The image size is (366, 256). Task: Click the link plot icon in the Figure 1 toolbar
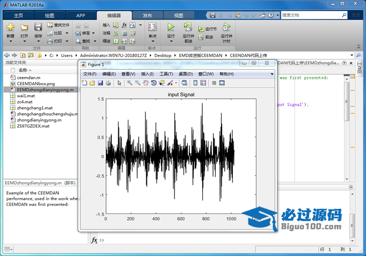(x=184, y=83)
